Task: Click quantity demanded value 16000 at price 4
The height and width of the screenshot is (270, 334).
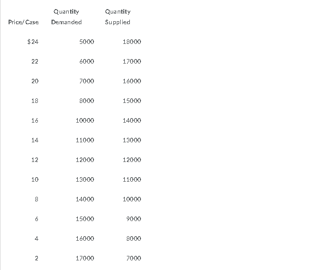Action: (85, 239)
